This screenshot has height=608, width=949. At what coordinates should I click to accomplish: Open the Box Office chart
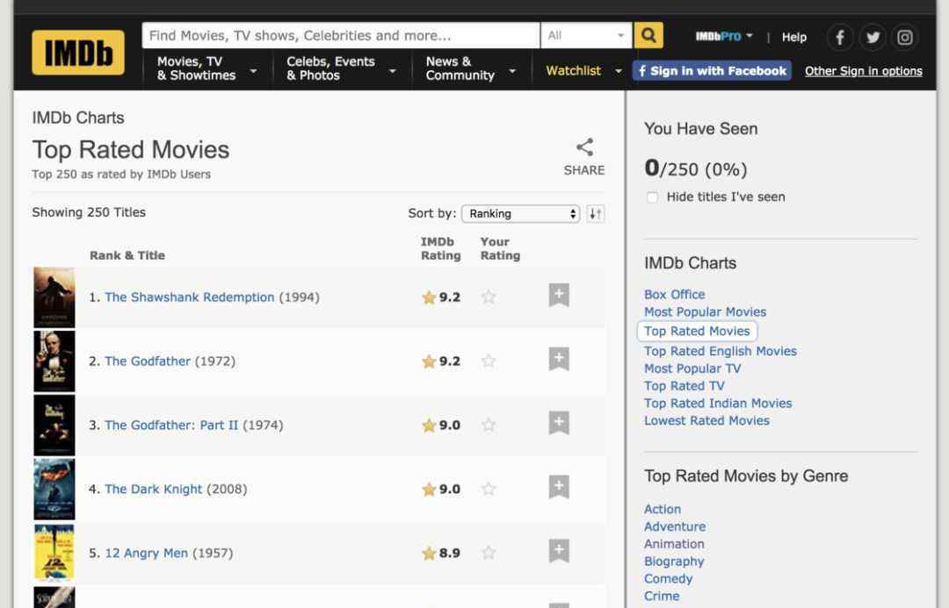pyautogui.click(x=674, y=294)
